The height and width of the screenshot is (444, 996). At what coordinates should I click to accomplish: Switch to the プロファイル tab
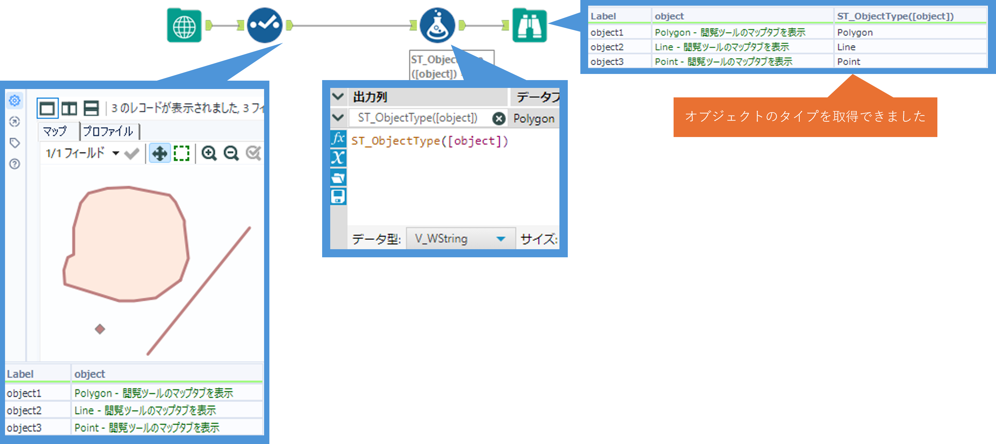(108, 131)
